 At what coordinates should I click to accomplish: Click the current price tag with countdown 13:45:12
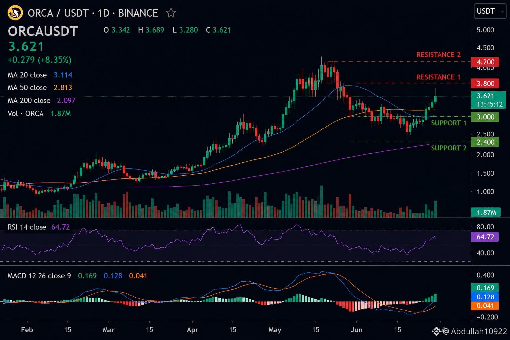coord(489,100)
